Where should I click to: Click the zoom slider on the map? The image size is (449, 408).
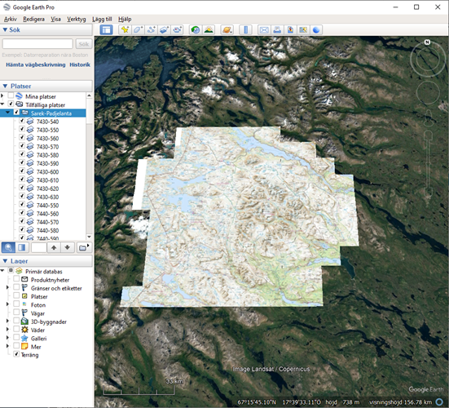(429, 163)
